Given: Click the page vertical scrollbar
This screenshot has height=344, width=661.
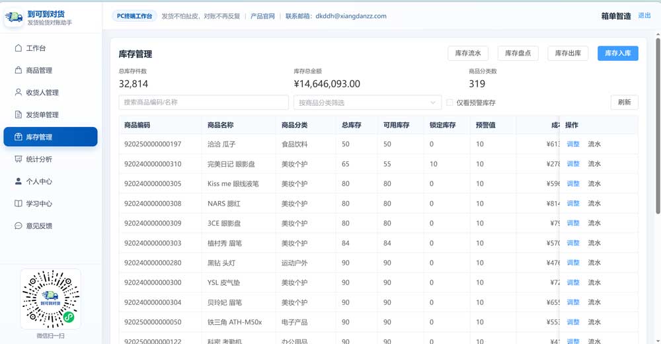Looking at the screenshot, I should 658,126.
